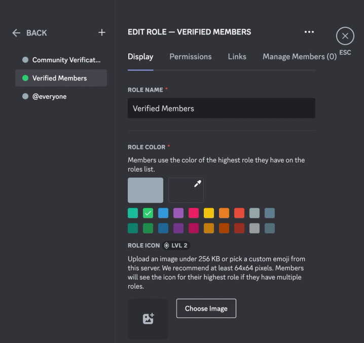Open the Links tab

(237, 57)
